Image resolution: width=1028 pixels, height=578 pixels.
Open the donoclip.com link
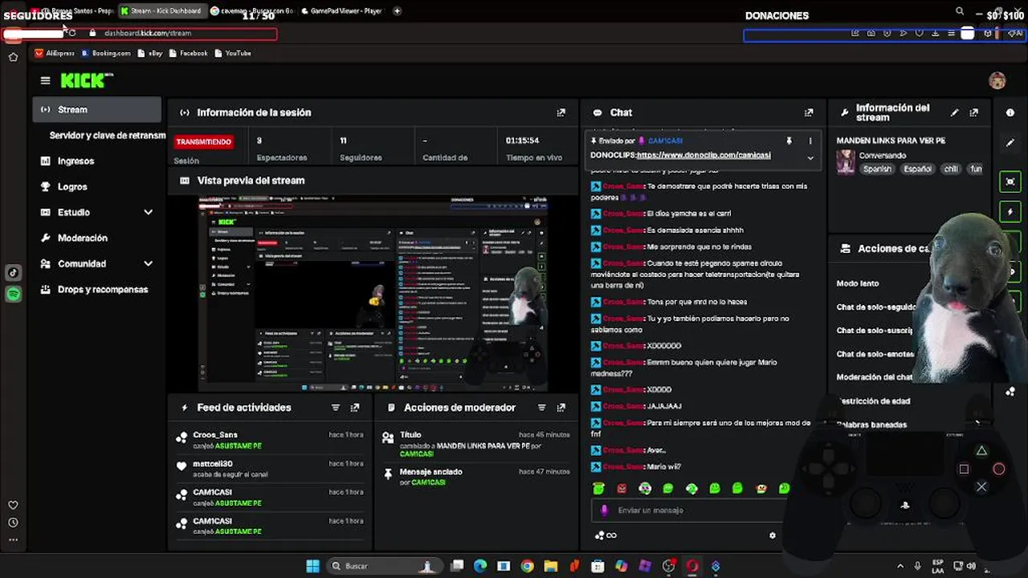pyautogui.click(x=704, y=155)
